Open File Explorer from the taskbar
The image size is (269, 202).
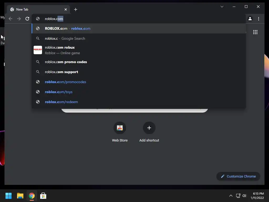[20, 196]
